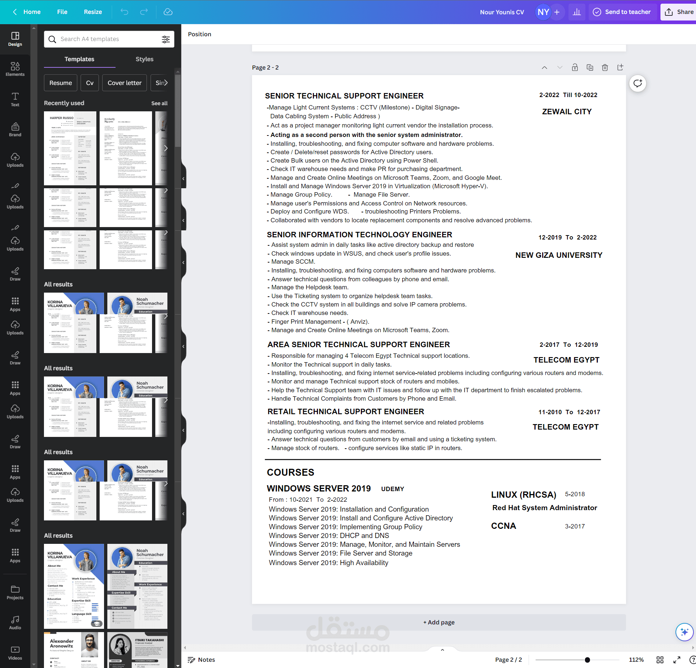
Task: Open the Brand kit panel
Action: [x=15, y=130]
